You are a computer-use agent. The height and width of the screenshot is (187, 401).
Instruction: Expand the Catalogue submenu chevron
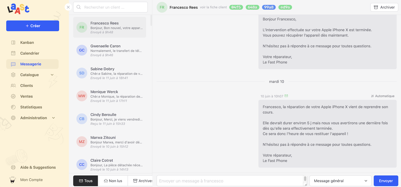click(x=52, y=75)
